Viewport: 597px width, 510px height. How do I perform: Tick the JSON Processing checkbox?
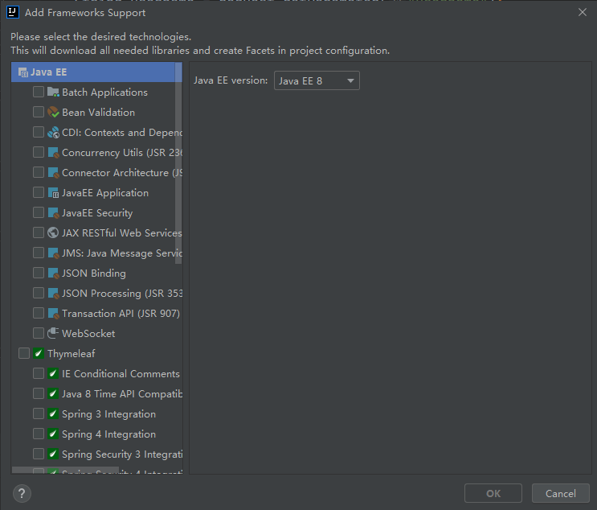tap(39, 293)
